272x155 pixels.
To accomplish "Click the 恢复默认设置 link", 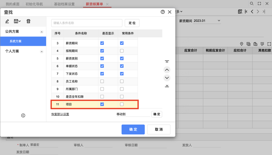I will click(60, 114).
